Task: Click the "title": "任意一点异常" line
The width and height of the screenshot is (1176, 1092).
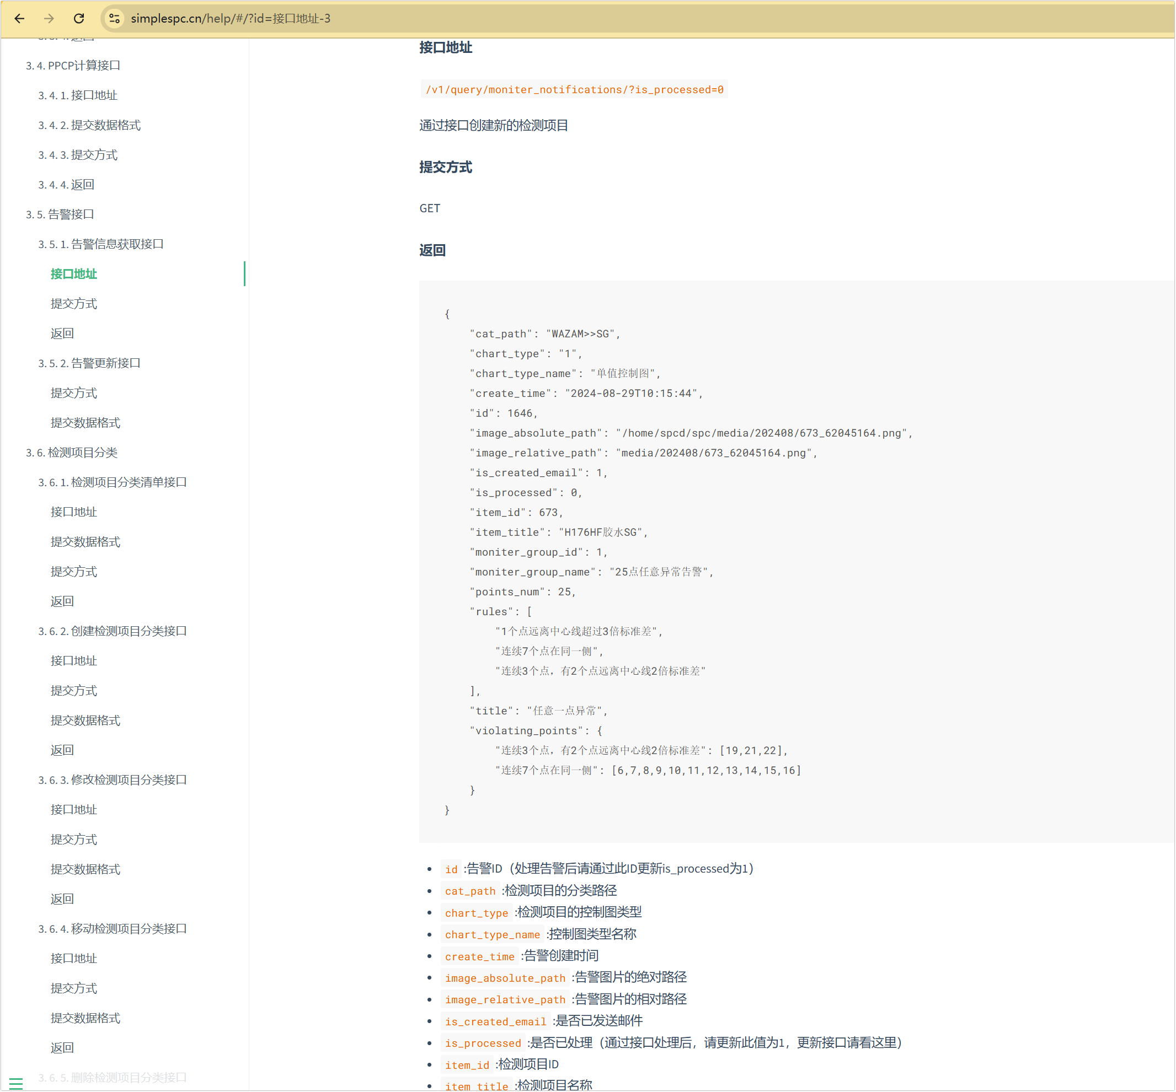Action: coord(538,711)
